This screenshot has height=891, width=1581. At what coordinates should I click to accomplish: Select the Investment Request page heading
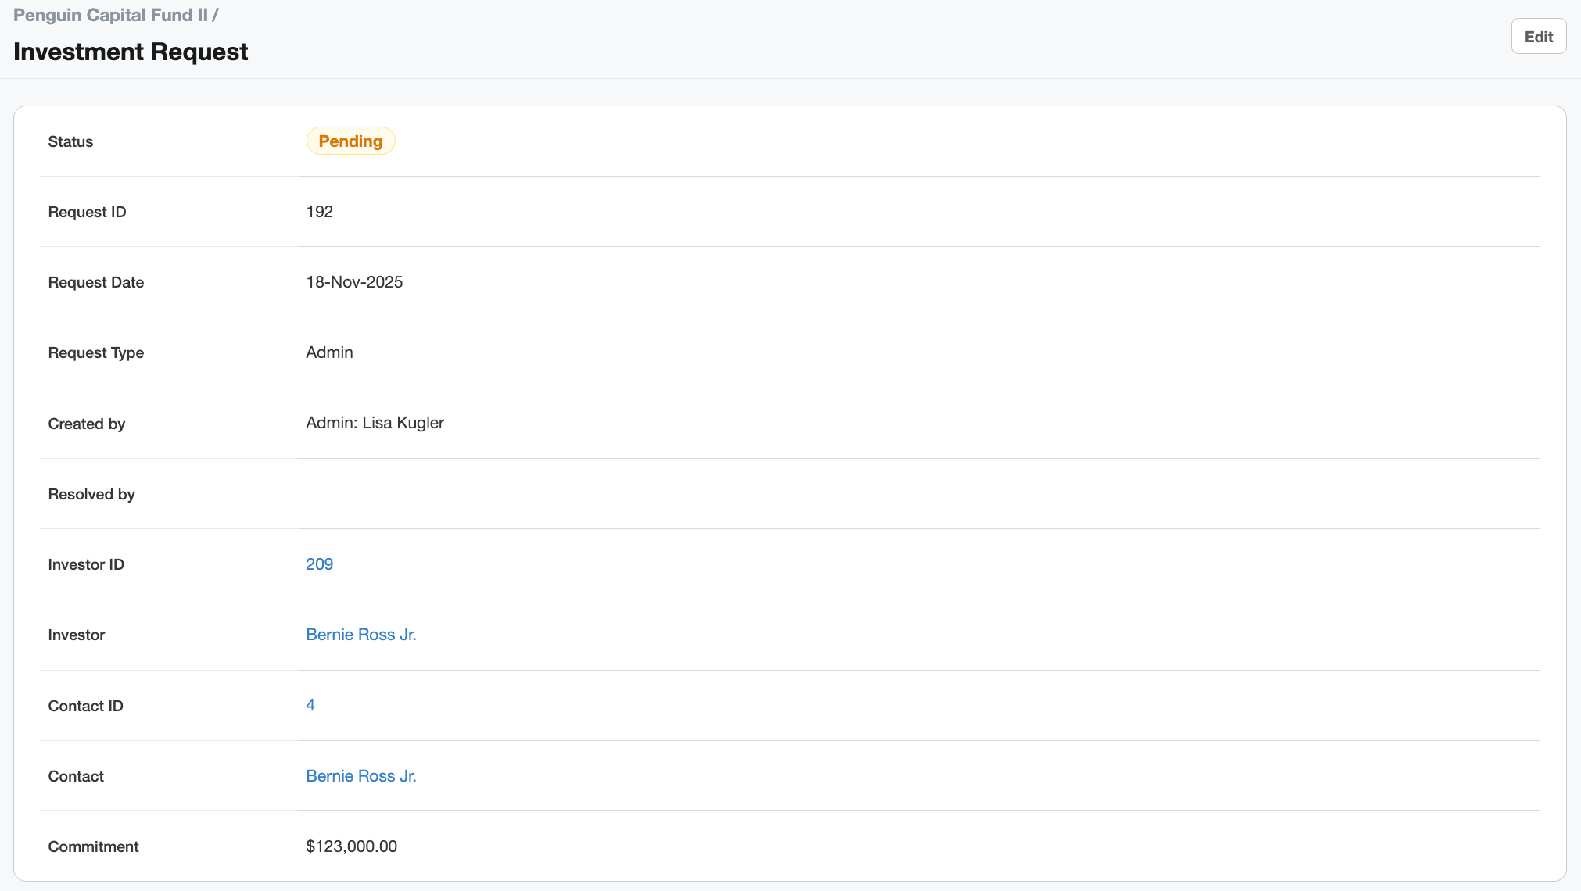tap(131, 52)
